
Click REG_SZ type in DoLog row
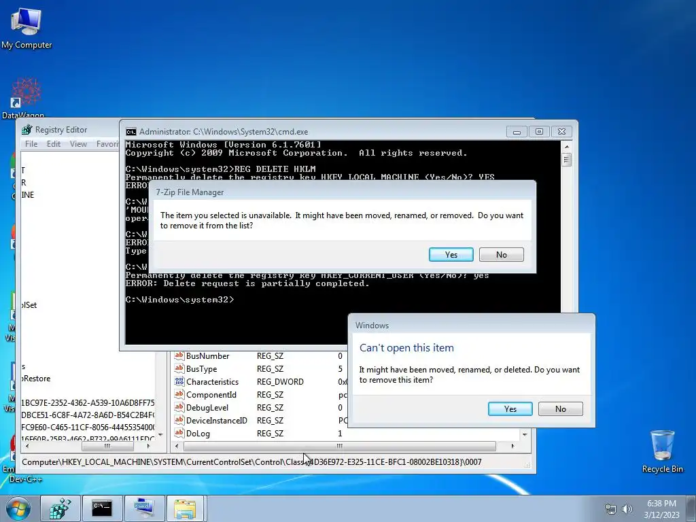[x=270, y=433]
